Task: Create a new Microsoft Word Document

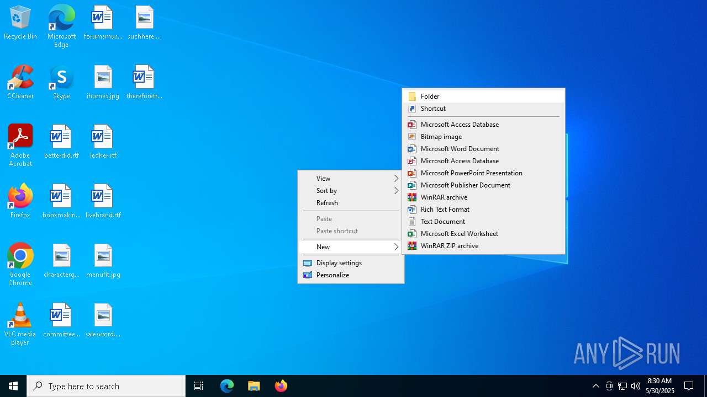Action: pyautogui.click(x=483, y=149)
